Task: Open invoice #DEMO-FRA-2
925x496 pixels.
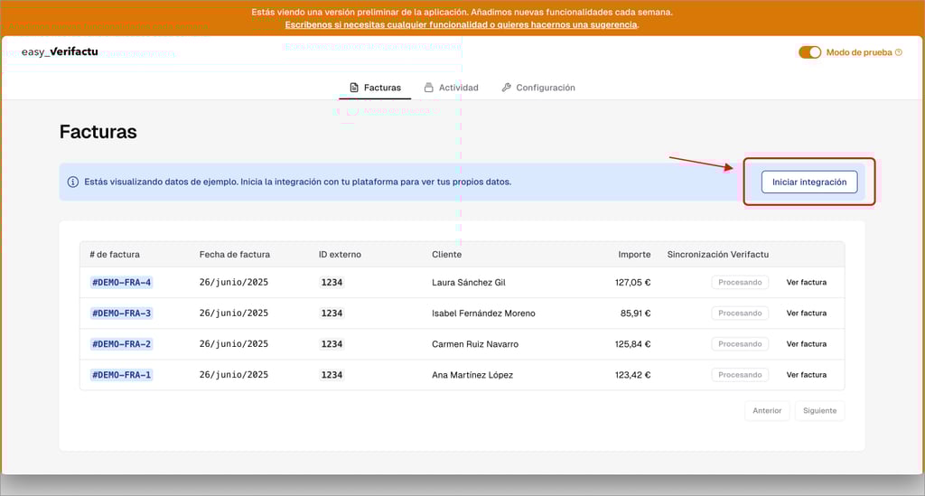Action: tap(121, 344)
